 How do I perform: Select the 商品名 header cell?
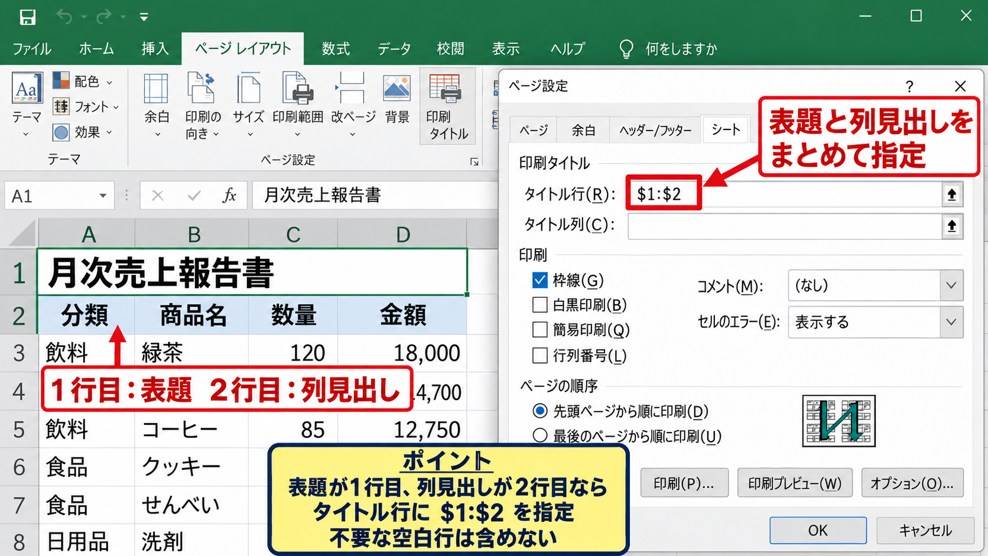(x=192, y=315)
